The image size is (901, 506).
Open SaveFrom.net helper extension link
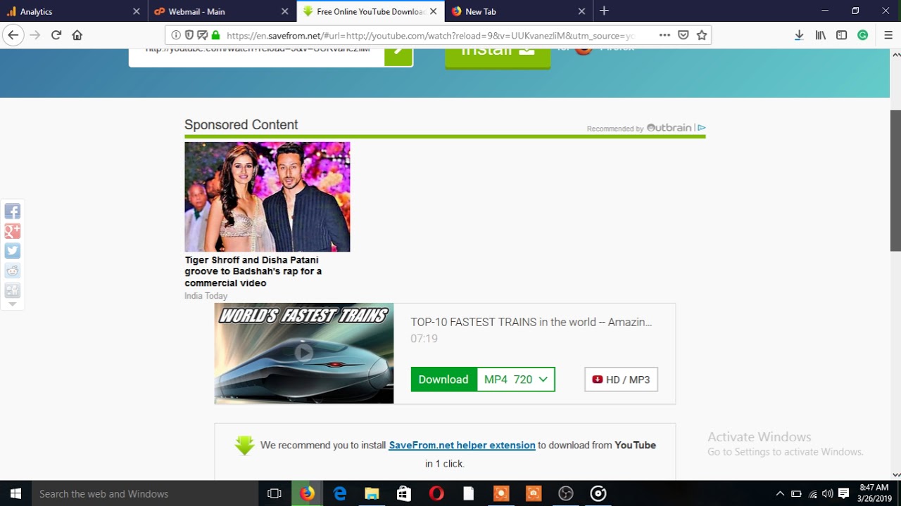tap(462, 445)
